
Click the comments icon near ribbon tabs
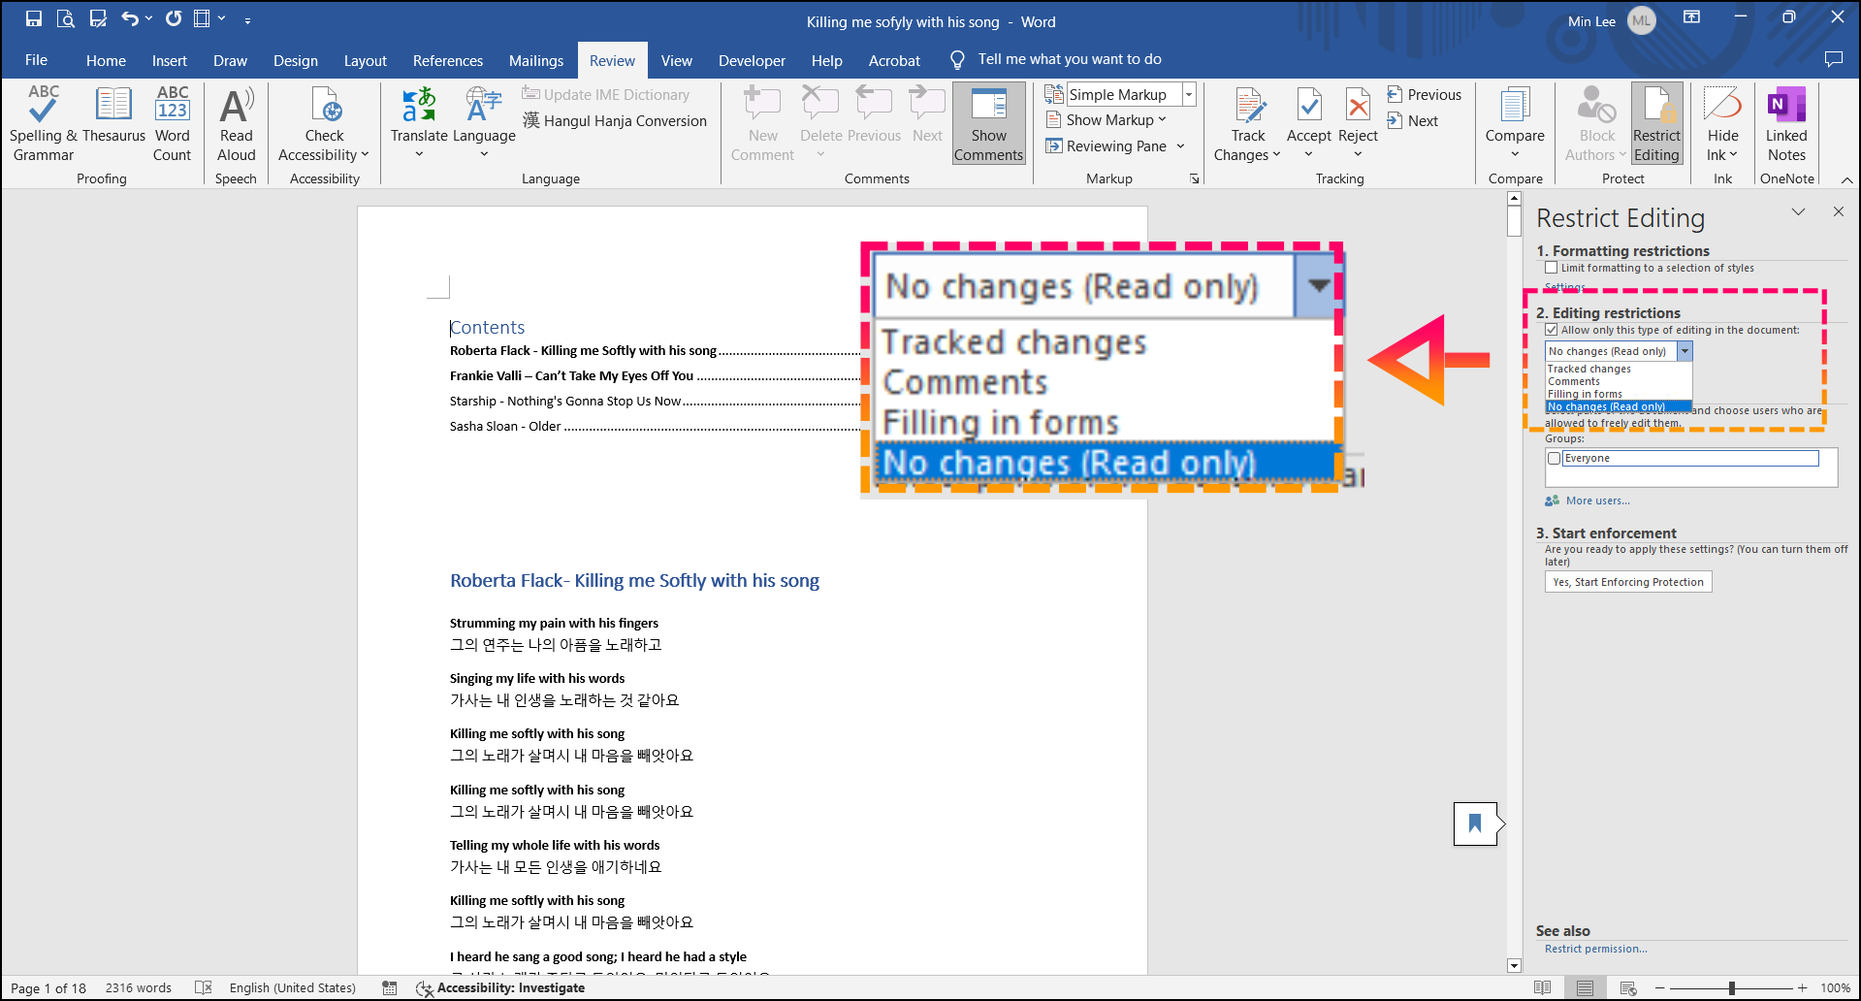coord(1833,59)
